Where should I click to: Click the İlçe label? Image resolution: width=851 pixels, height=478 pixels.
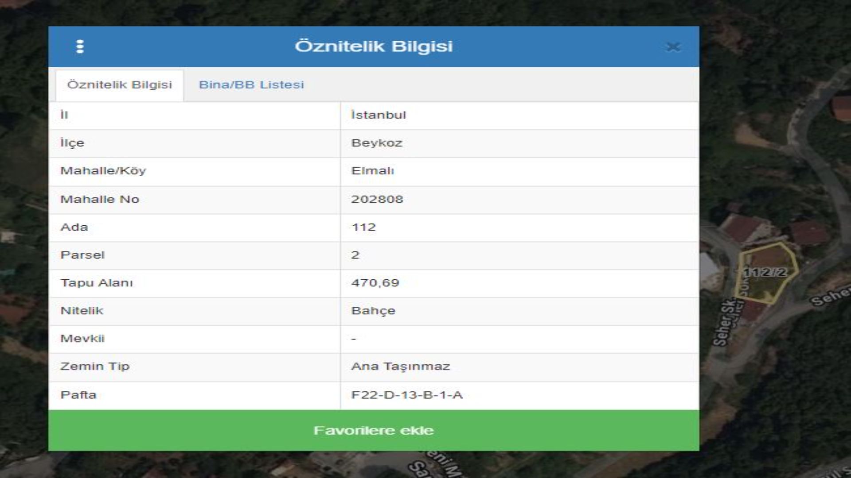72,143
